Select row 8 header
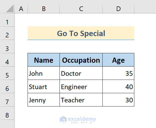The width and height of the screenshot is (156, 128). (7, 113)
